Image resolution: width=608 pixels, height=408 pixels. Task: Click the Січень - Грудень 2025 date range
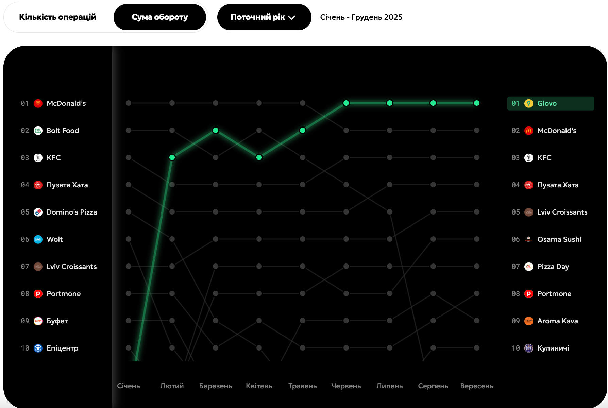(x=361, y=17)
